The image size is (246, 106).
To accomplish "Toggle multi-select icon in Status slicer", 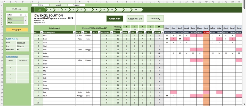I will tap(21, 15).
